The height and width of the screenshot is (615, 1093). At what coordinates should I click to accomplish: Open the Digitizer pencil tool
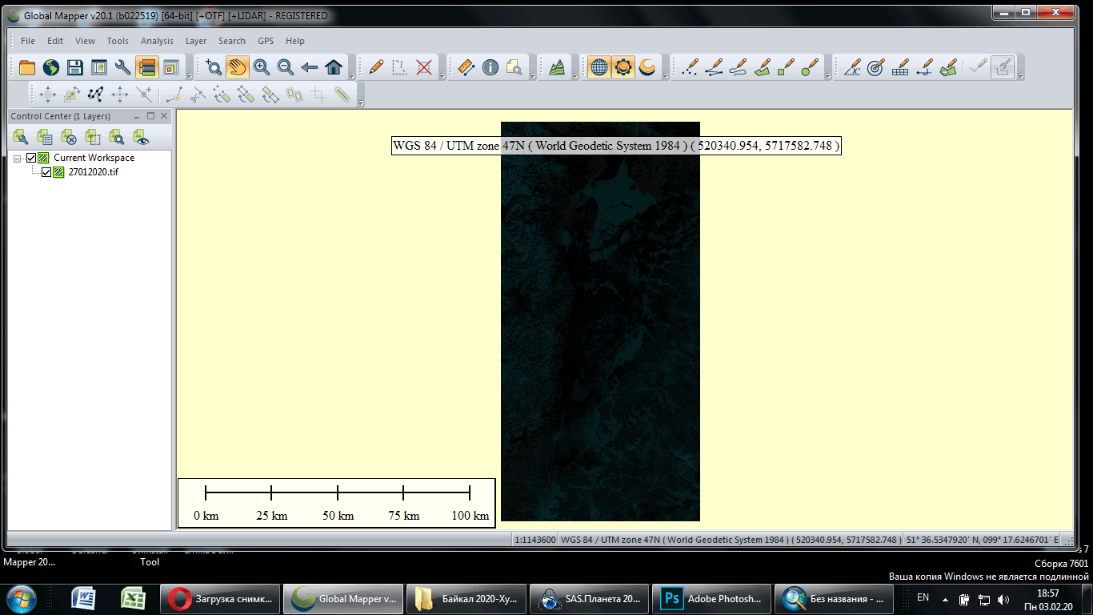click(x=376, y=67)
